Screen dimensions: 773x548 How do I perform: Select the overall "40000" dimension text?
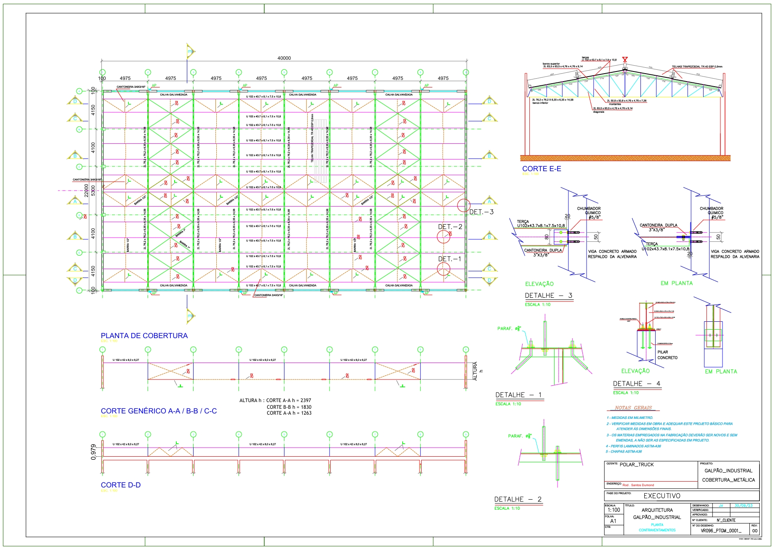point(284,58)
